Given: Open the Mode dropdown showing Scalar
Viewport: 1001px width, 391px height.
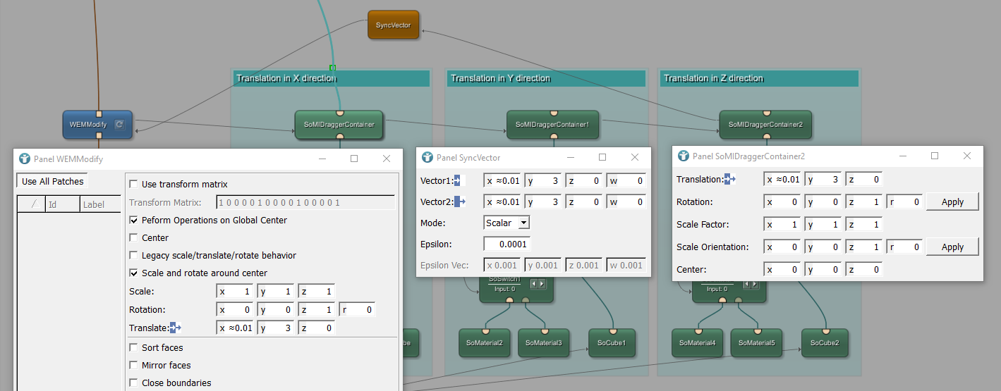Looking at the screenshot, I should pyautogui.click(x=506, y=223).
